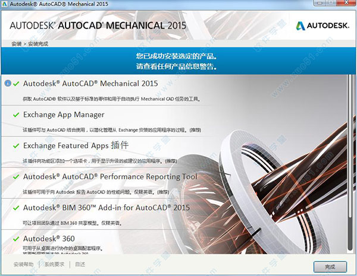
Task: Click the checkmark for Exchange Featured Apps 插件
Action: [x=16, y=146]
